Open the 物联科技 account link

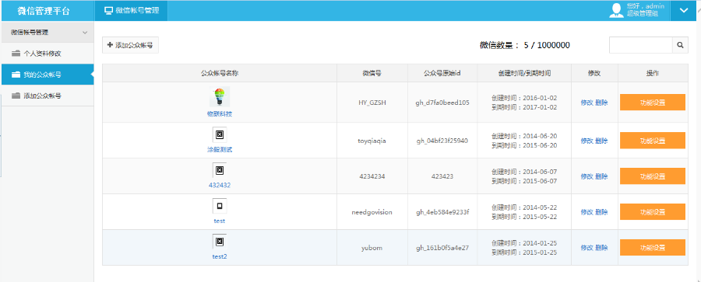point(220,113)
